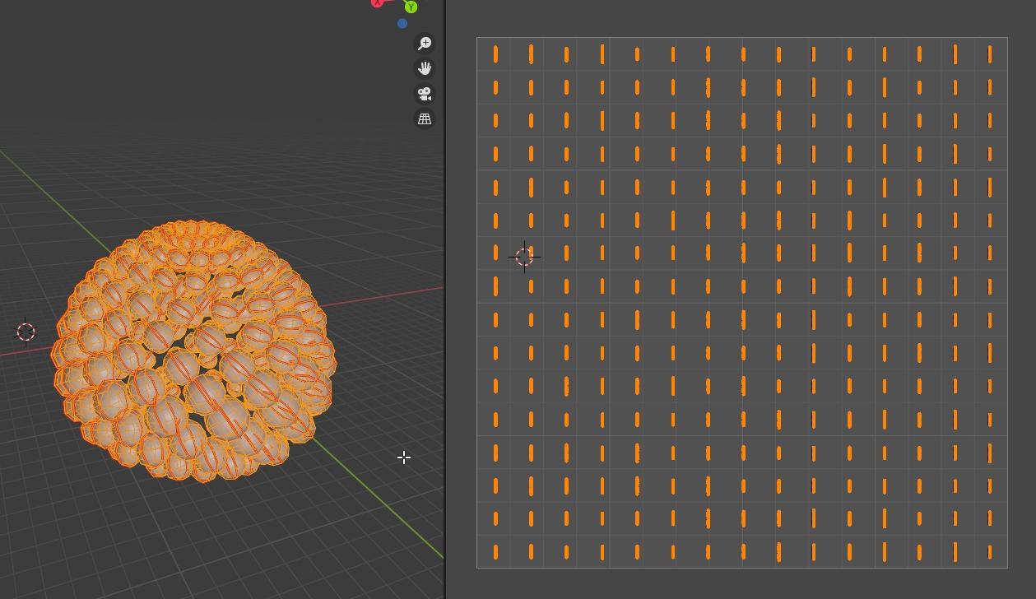Click the Pan hand gizmo icon

425,68
